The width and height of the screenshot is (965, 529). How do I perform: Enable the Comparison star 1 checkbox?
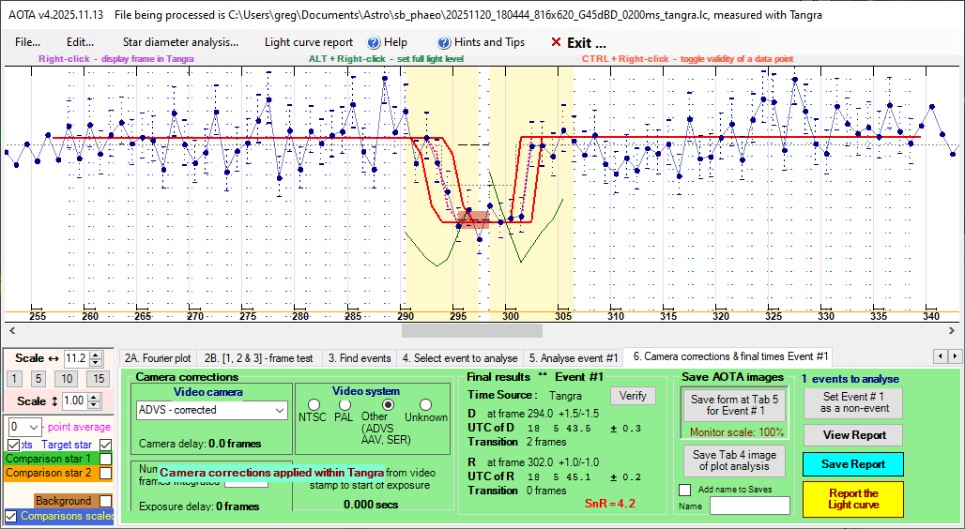[106, 460]
